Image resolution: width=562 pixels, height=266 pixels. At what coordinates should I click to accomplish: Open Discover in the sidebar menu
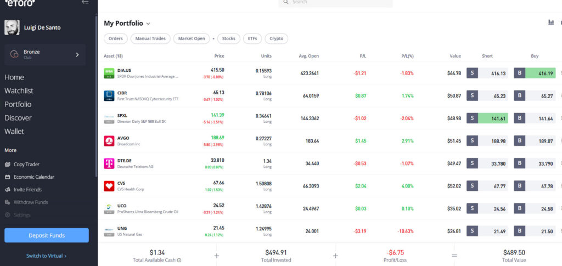click(x=18, y=118)
